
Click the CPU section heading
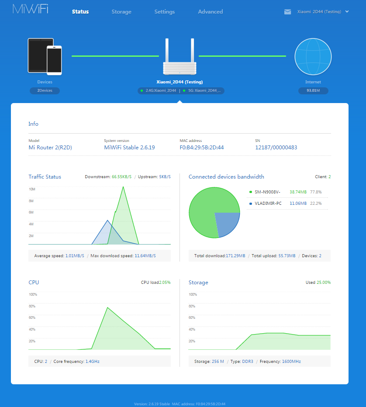coord(34,283)
